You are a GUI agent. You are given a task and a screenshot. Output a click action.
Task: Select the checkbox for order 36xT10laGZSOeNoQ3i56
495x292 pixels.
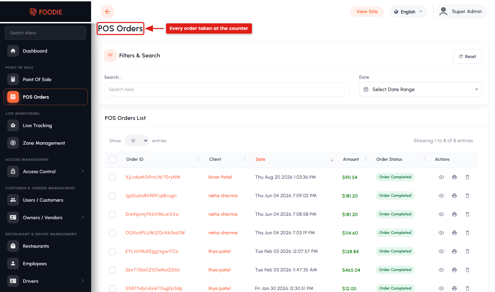112,270
